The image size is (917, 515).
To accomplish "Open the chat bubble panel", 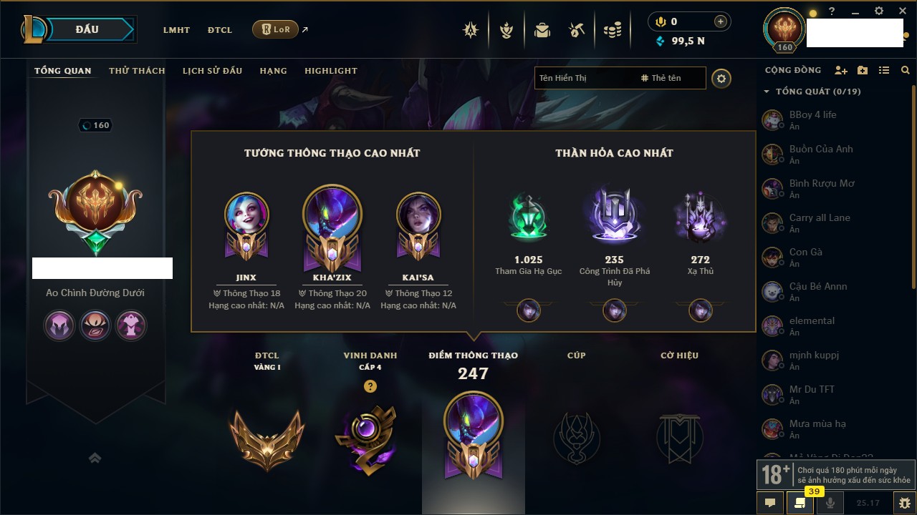I will [770, 503].
